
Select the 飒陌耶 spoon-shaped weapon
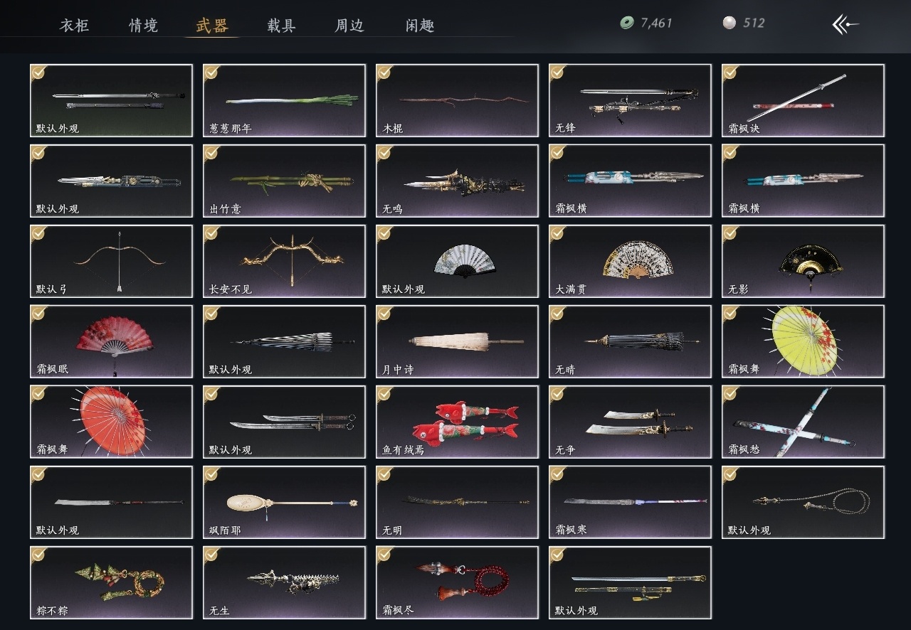(x=285, y=502)
